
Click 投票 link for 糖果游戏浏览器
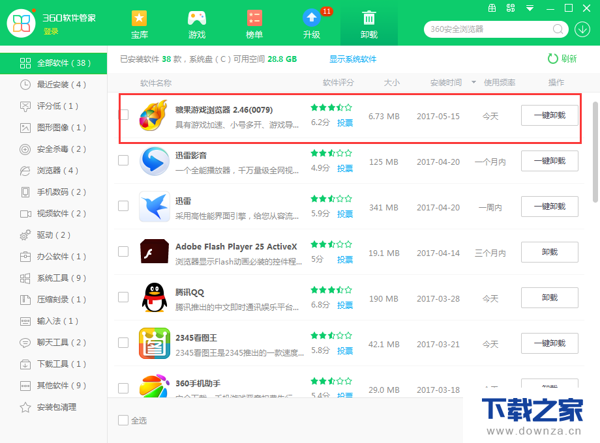point(345,122)
